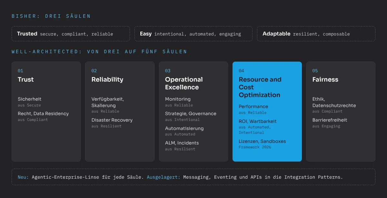Click 'Automatisierung' entry
Viewport: 387px width, 198px height.
pyautogui.click(x=184, y=128)
